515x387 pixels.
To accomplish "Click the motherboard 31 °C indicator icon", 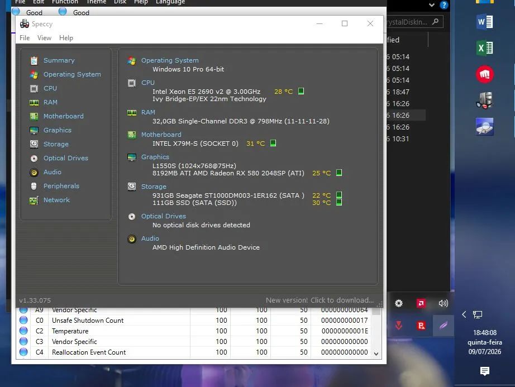I will pyautogui.click(x=273, y=143).
